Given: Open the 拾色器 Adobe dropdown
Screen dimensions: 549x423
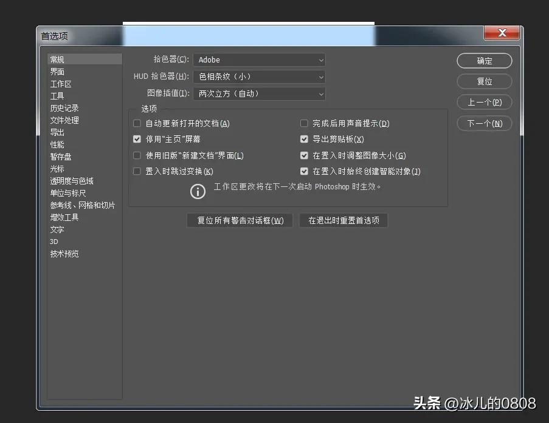Looking at the screenshot, I should click(x=260, y=59).
